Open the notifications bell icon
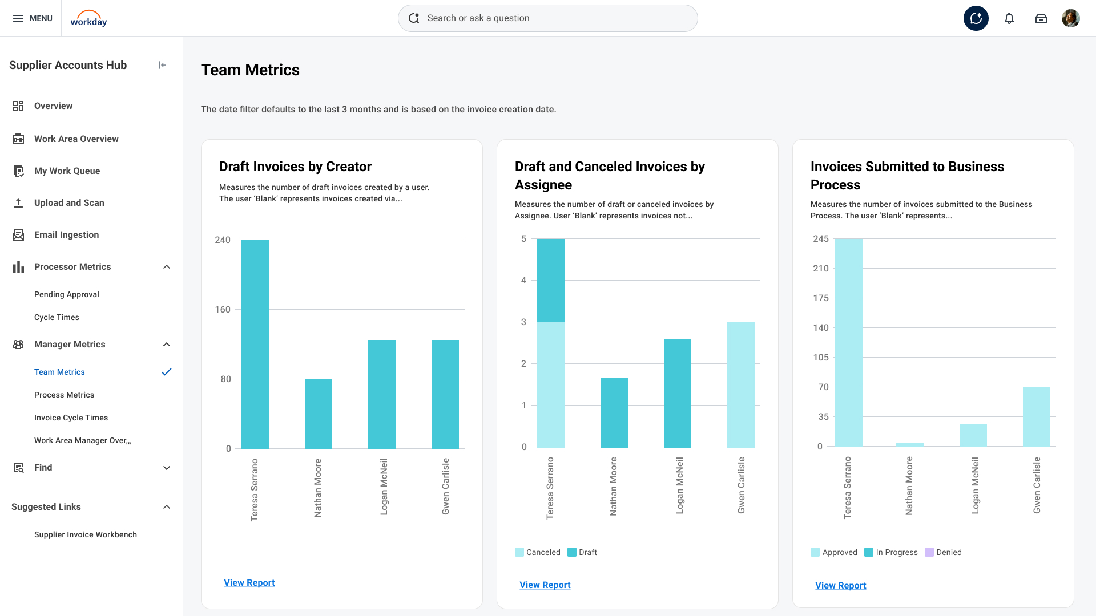 [x=1009, y=18]
